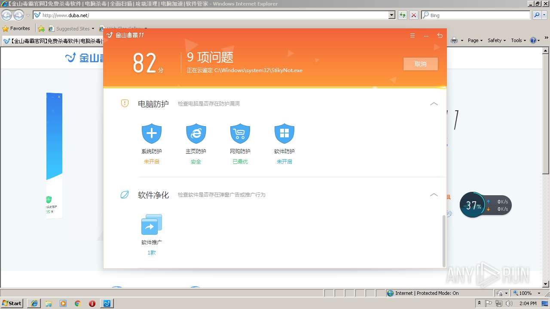Click the Windows Start button

point(12,303)
